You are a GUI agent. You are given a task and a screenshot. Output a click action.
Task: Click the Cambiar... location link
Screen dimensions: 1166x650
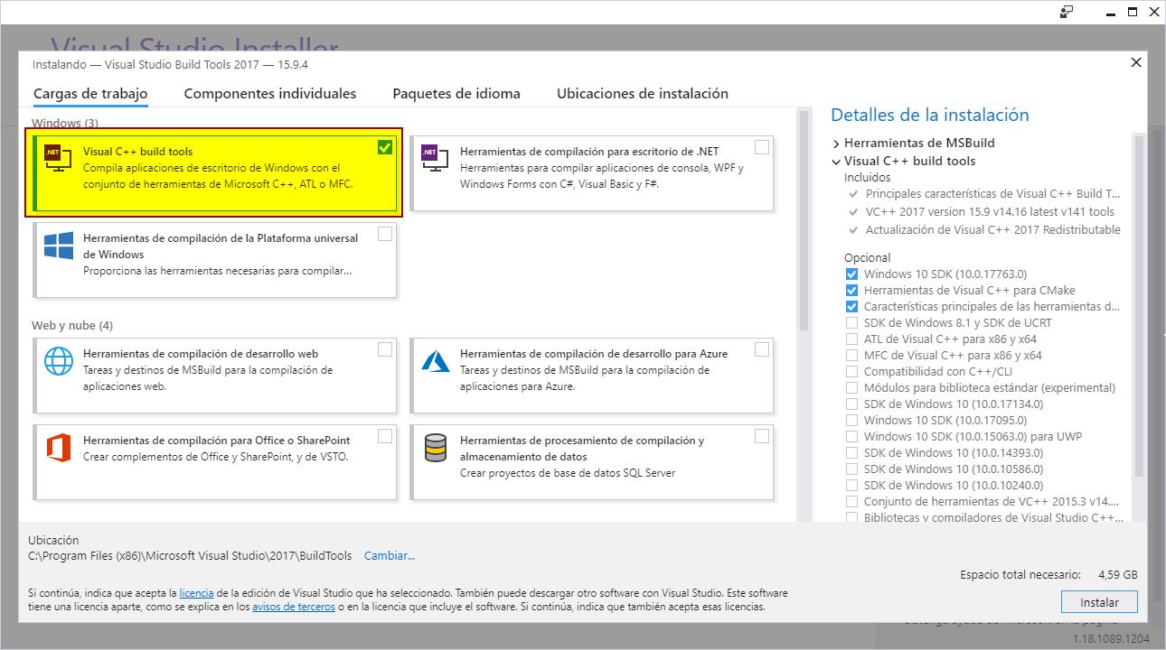390,556
